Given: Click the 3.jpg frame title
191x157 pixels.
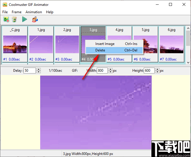Looking at the screenshot, I should (93, 30).
